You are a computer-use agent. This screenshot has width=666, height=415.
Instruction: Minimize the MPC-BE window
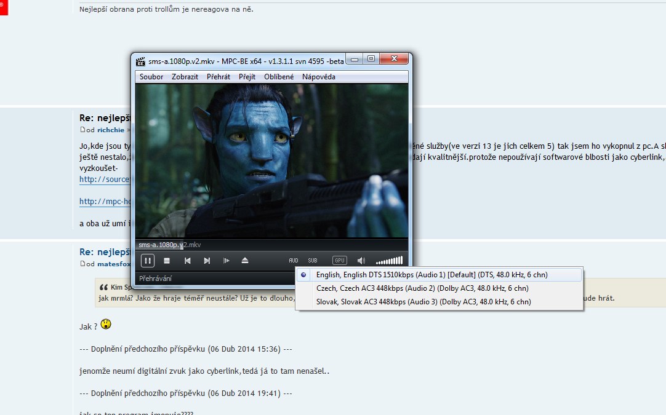click(x=355, y=59)
